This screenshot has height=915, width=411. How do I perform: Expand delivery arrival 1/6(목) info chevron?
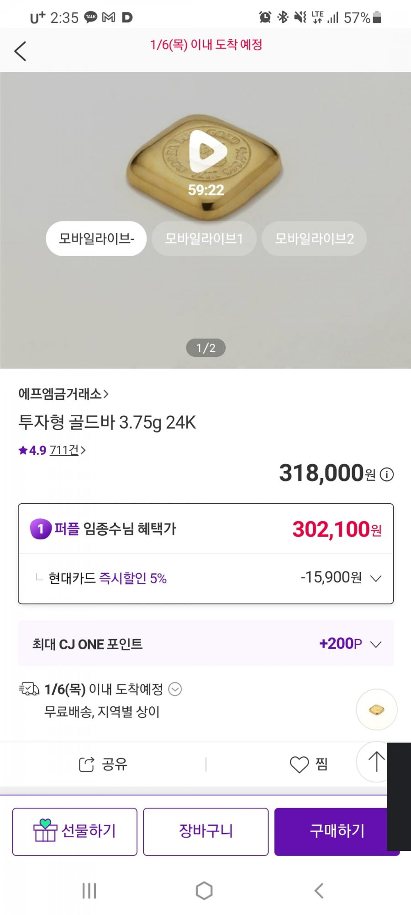pyautogui.click(x=175, y=689)
